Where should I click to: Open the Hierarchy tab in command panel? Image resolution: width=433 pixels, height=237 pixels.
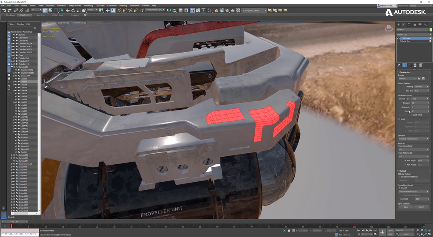click(x=409, y=25)
